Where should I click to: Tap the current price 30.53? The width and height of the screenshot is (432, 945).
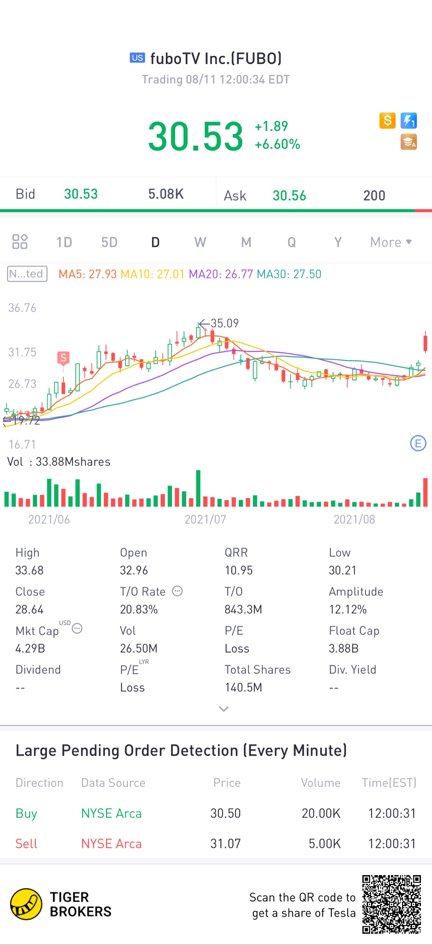(x=196, y=136)
